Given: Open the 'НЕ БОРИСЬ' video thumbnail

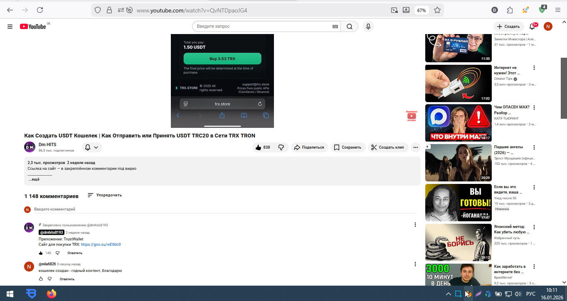Looking at the screenshot, I should click(x=458, y=242).
